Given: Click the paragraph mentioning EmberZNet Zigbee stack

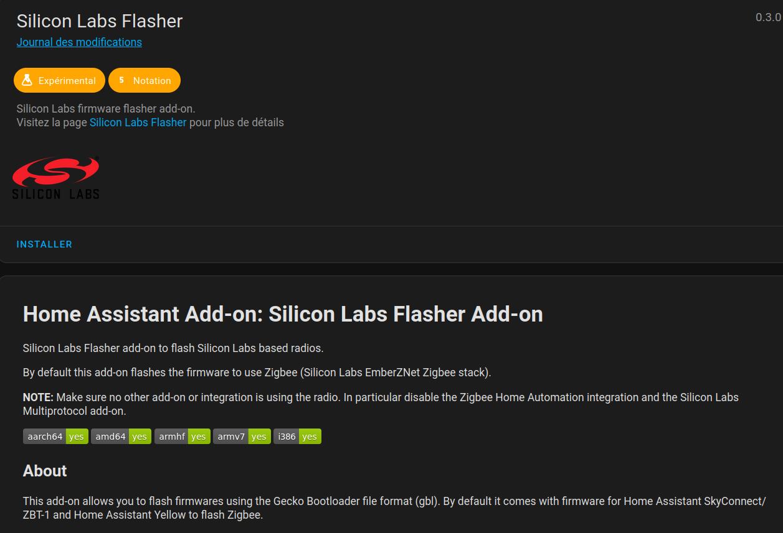Looking at the screenshot, I should point(257,373).
